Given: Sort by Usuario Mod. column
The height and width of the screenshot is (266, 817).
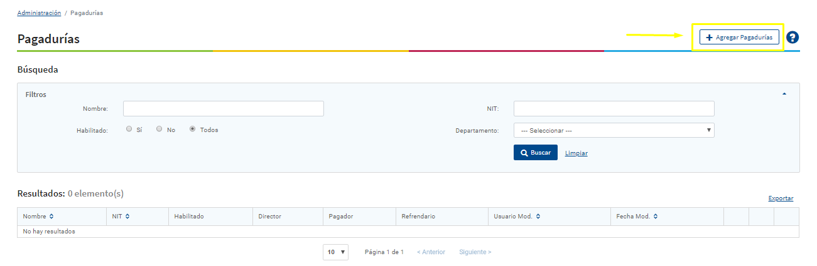Looking at the screenshot, I should (516, 217).
